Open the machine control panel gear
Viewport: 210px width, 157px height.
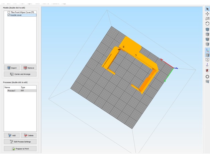click(207, 77)
